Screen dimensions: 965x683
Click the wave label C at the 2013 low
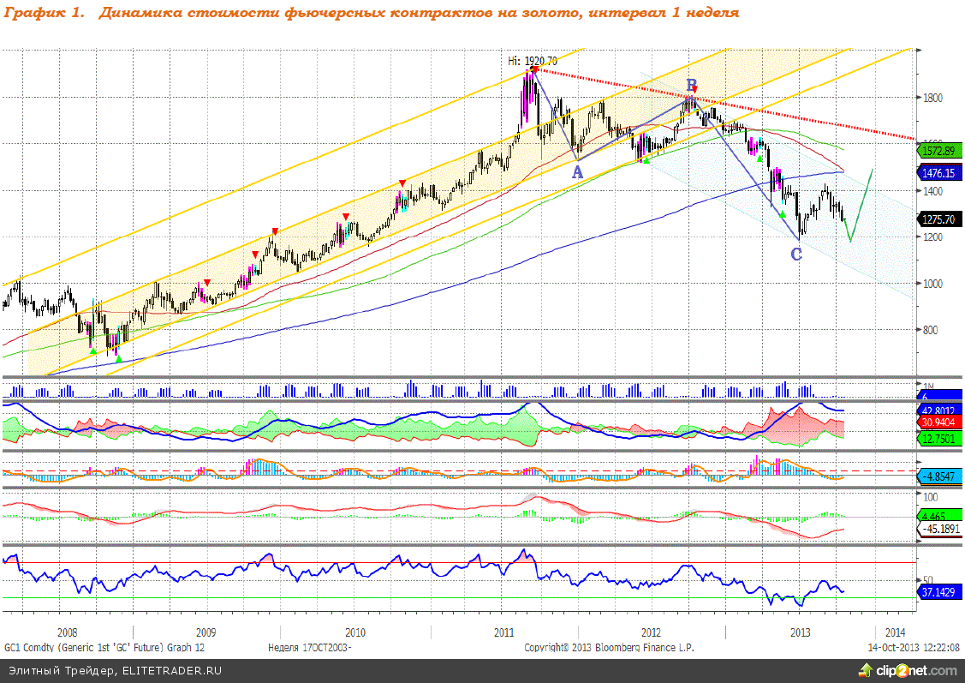(x=796, y=254)
